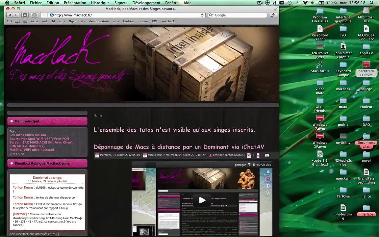Select the GrandPerspect dmg desktop file
Screen dimensions: 379x237
click(366, 176)
